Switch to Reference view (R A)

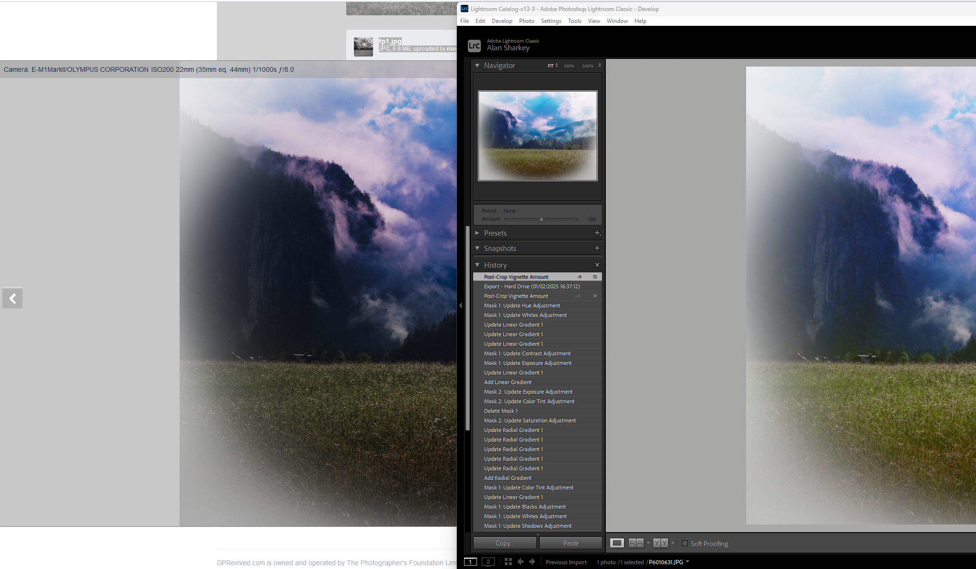[636, 543]
